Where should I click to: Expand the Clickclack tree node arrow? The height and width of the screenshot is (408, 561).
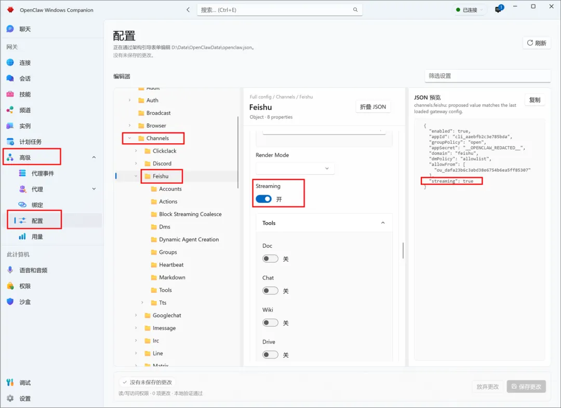click(136, 151)
